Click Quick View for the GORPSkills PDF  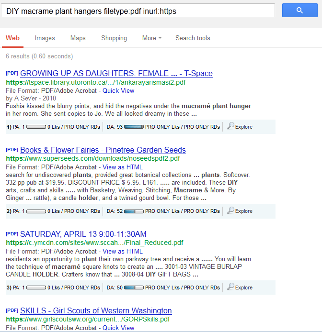118,328
